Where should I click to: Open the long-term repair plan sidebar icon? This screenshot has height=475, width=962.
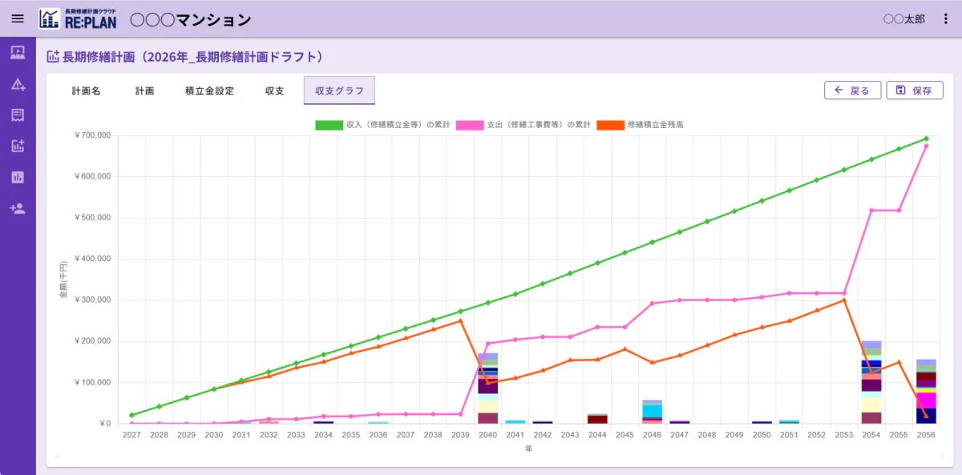18,146
